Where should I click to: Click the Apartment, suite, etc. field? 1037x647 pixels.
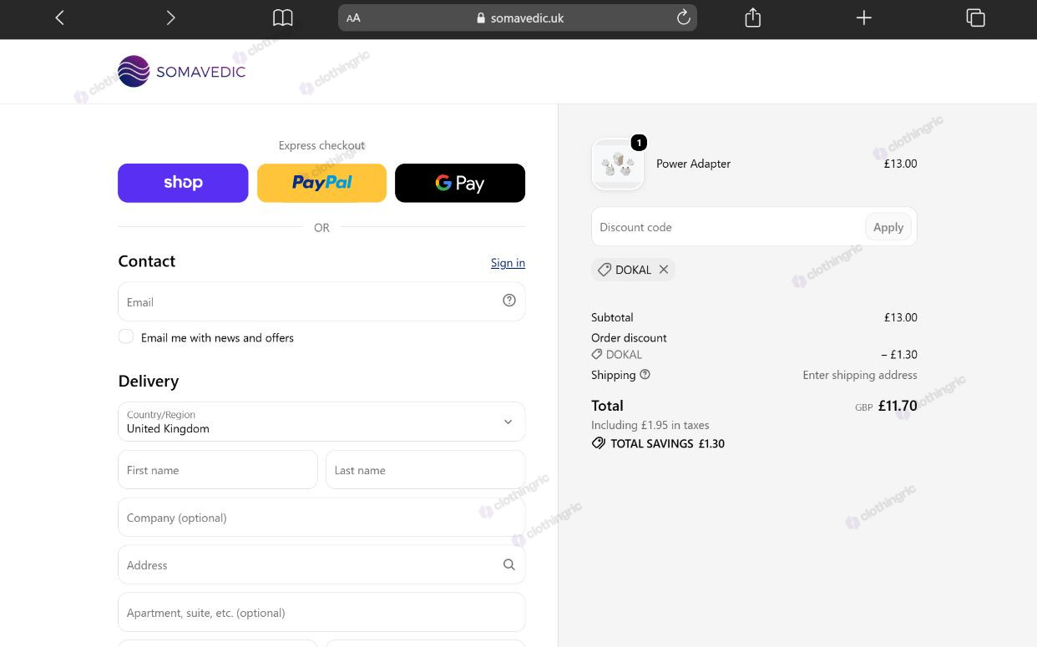pos(321,613)
